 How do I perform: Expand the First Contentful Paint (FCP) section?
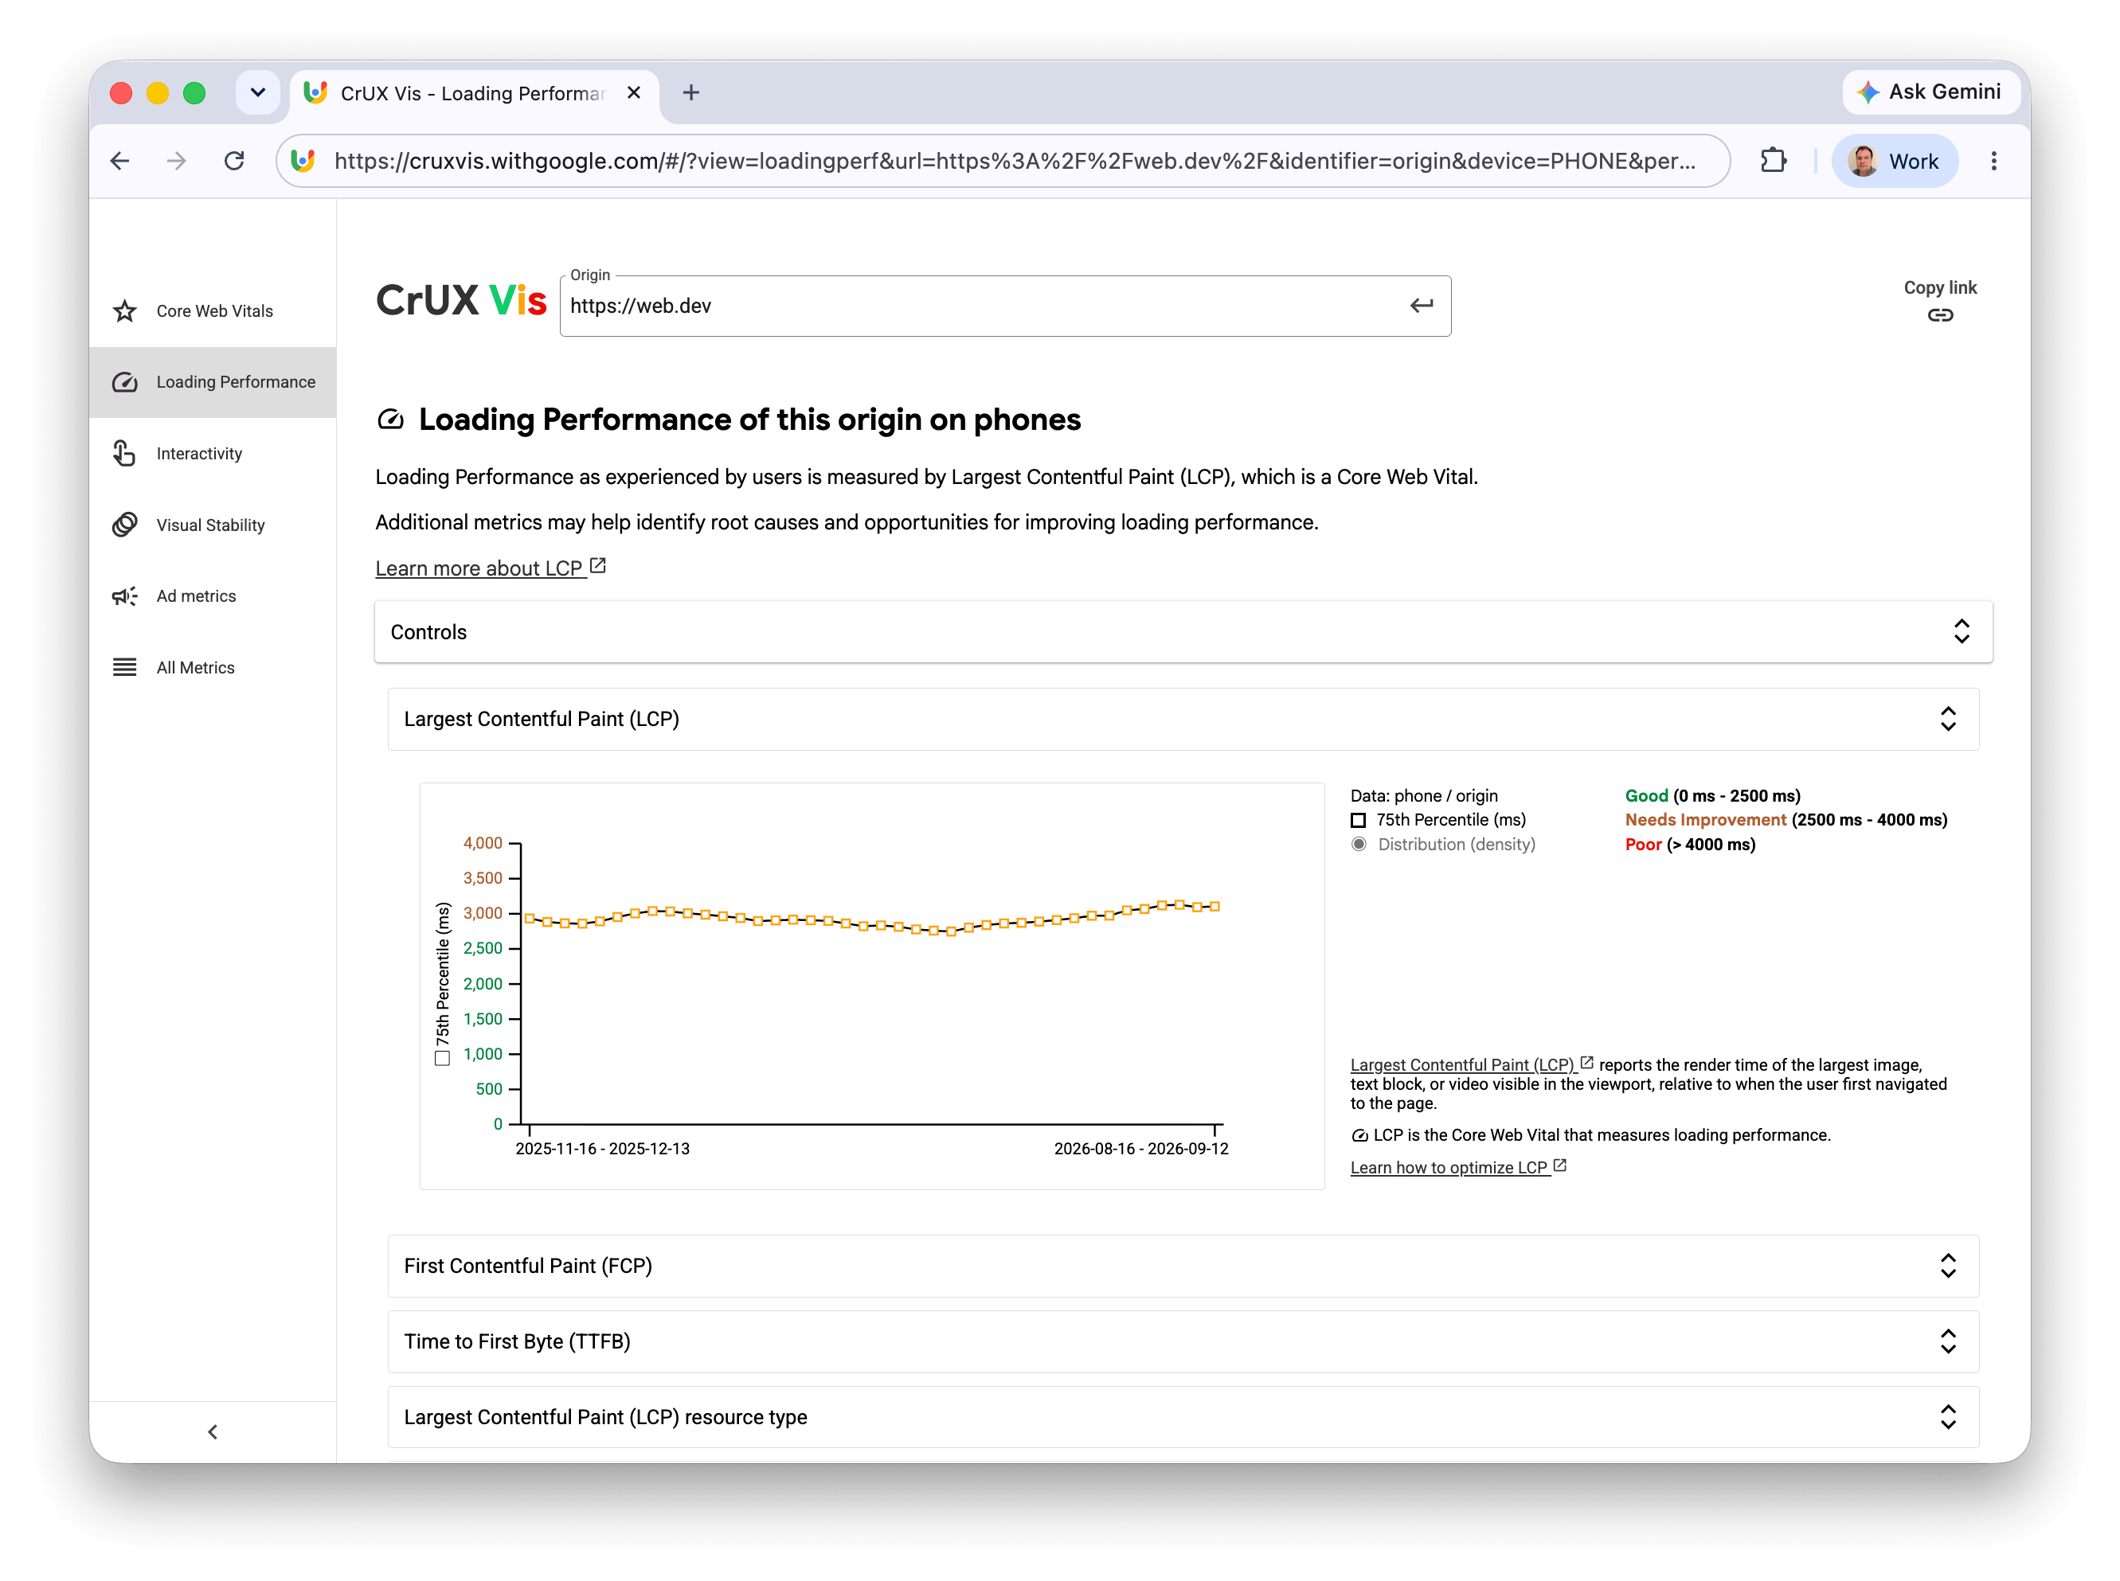point(1183,1265)
